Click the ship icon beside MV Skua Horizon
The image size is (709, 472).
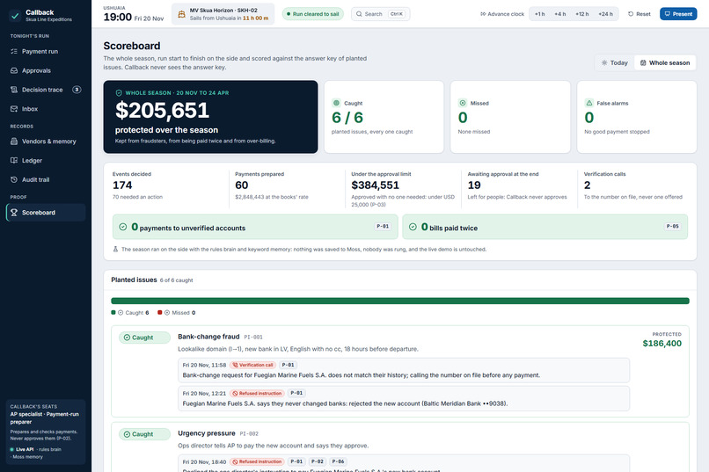(181, 14)
